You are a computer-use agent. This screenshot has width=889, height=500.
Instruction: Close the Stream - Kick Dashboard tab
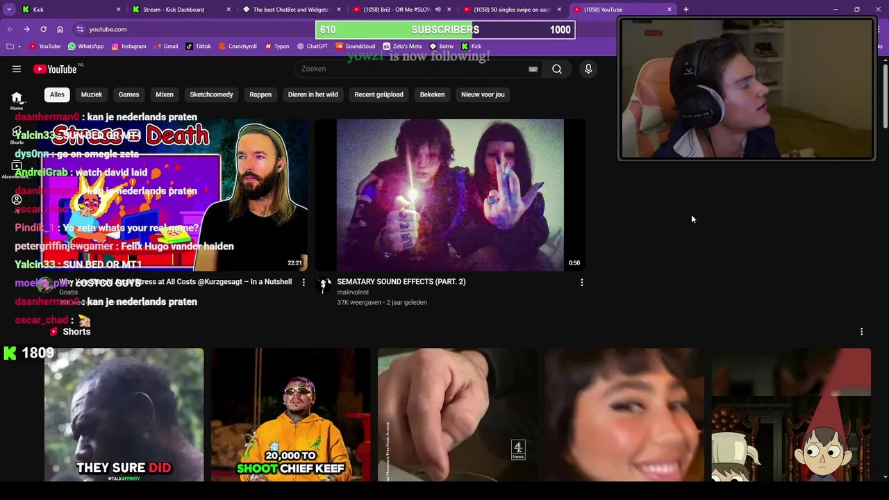229,9
